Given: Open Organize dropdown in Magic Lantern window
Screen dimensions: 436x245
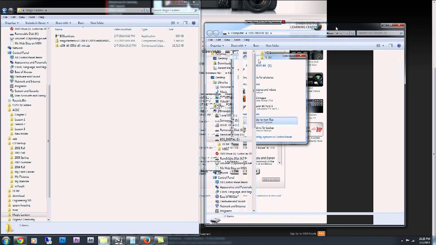Looking at the screenshot, I should click(11, 23).
